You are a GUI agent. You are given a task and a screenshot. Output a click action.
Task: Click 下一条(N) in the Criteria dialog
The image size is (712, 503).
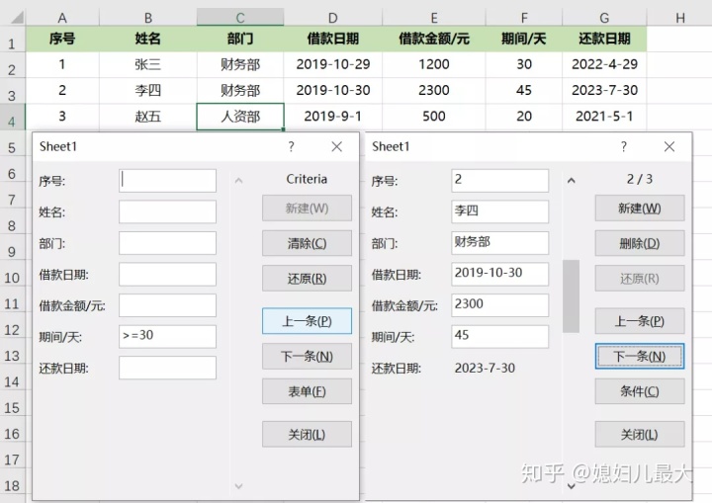click(x=307, y=356)
